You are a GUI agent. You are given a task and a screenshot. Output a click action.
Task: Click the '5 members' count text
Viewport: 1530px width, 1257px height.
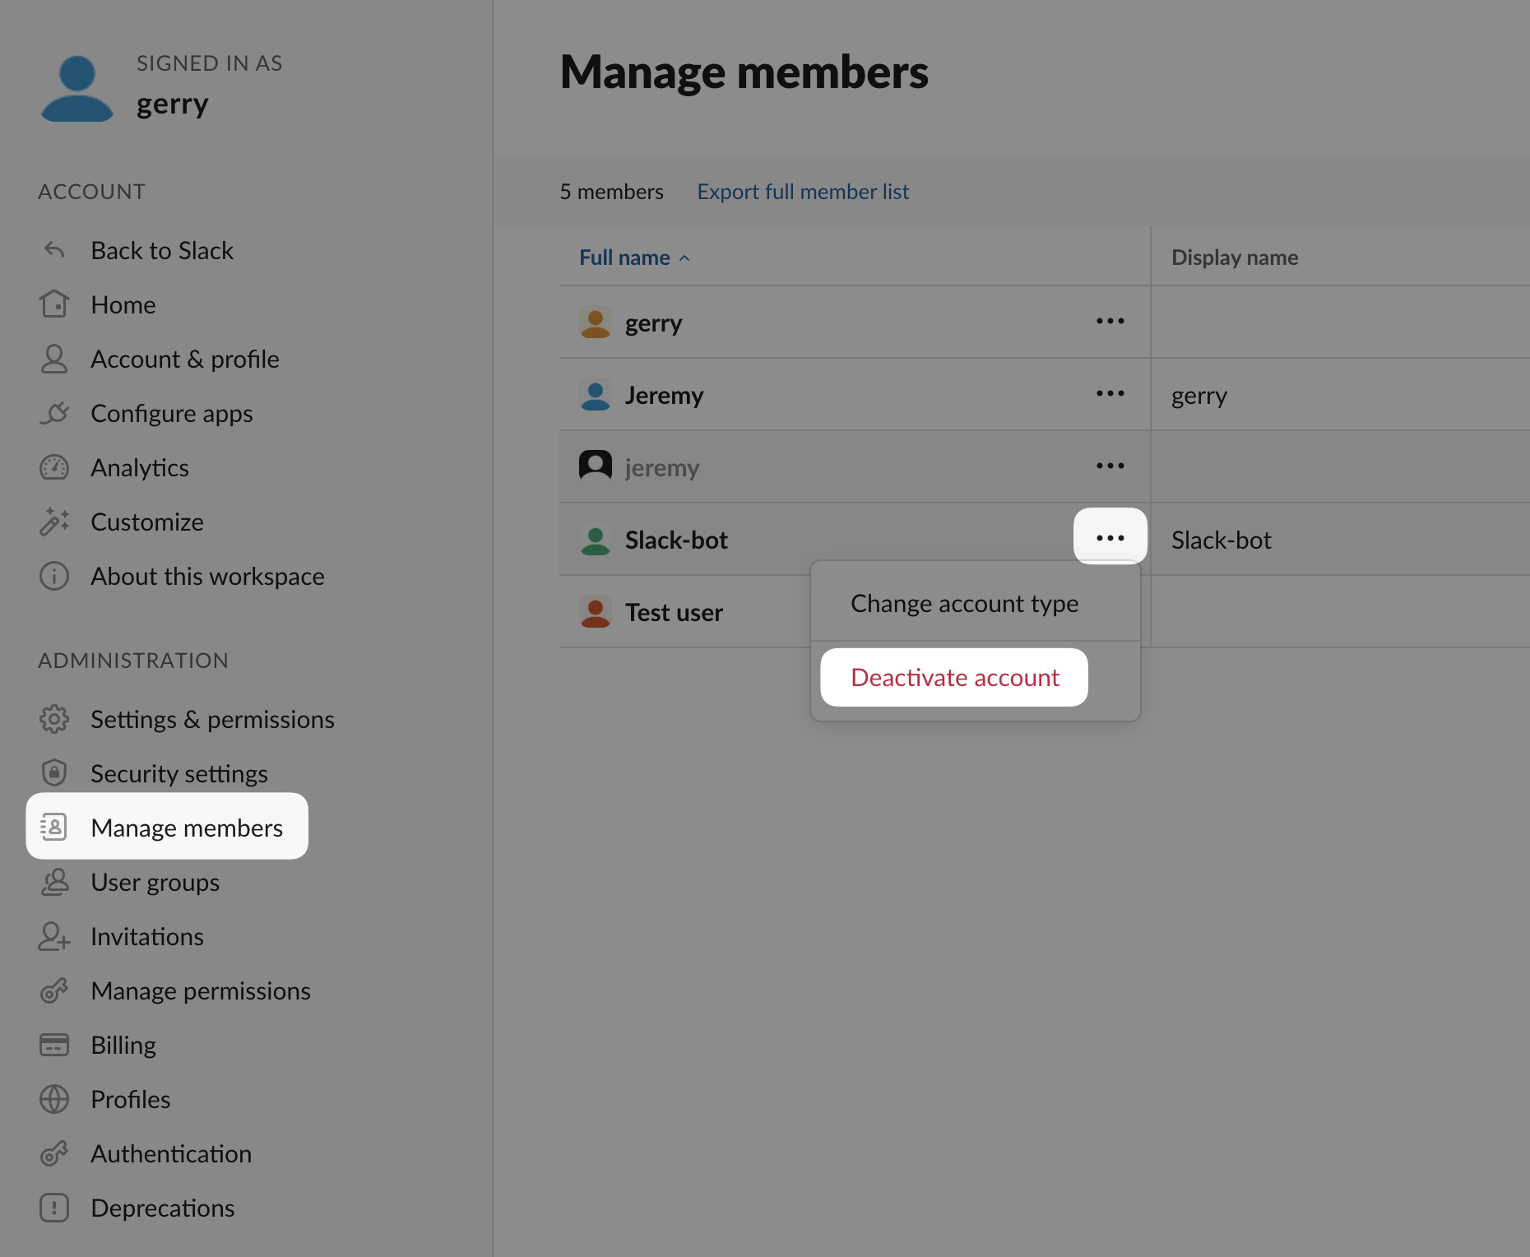[x=611, y=192]
